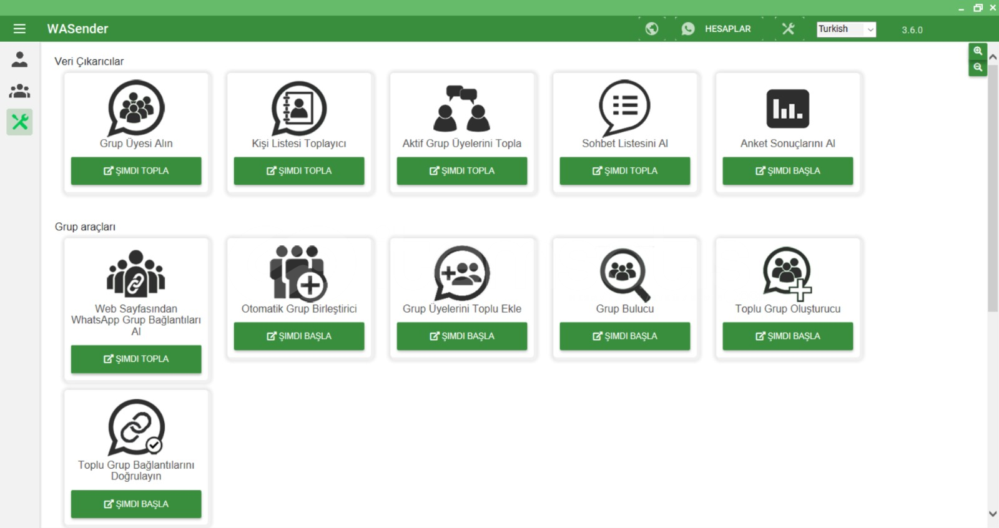Screen dimensions: 999x528
Task: Select the tools icon in left sidebar
Action: click(x=19, y=122)
